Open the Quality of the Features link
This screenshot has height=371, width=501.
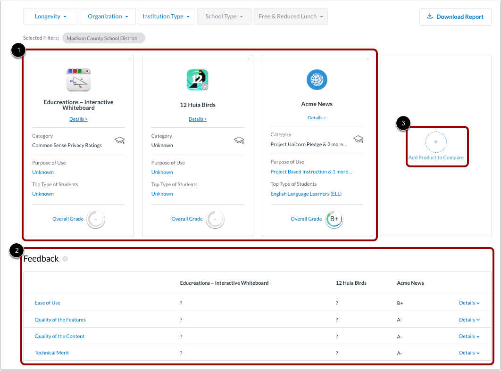[60, 320]
